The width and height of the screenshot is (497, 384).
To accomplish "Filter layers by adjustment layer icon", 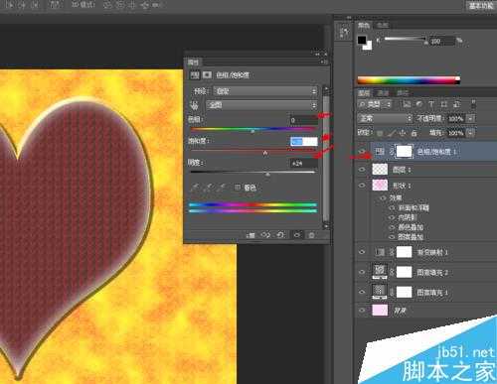I will 419,104.
